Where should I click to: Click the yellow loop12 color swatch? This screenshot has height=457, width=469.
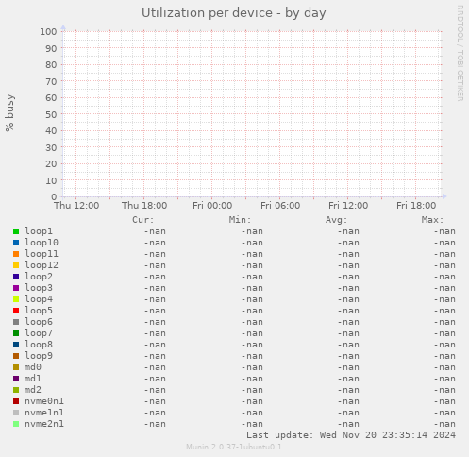click(x=16, y=265)
